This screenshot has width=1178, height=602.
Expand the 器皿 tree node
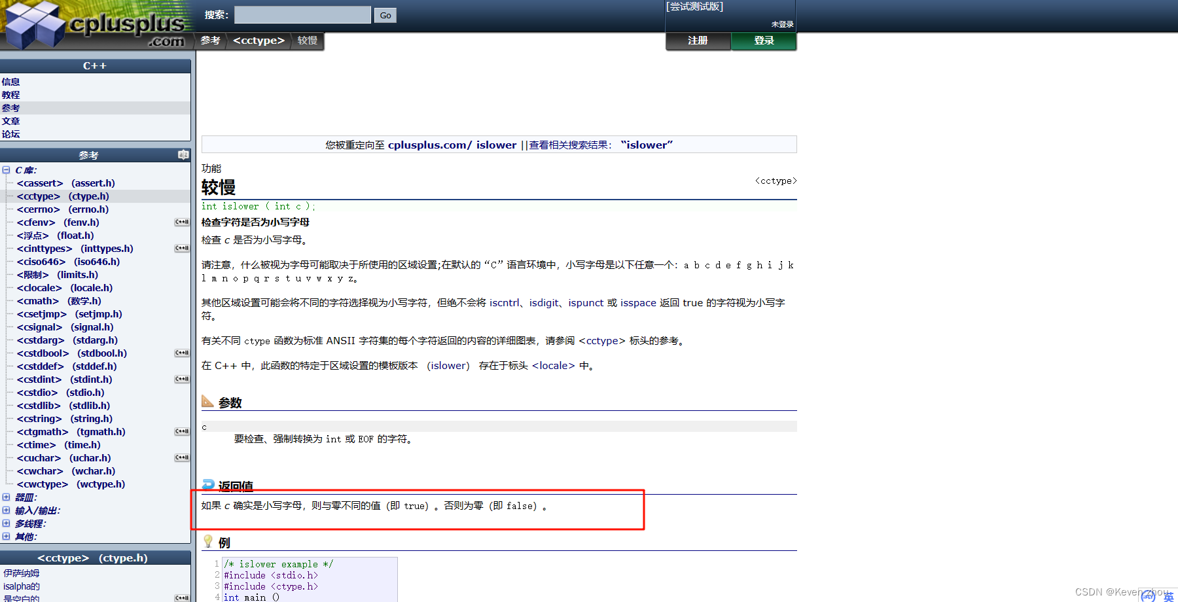(6, 497)
